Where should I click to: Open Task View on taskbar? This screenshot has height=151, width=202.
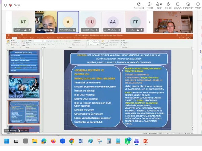16,141
